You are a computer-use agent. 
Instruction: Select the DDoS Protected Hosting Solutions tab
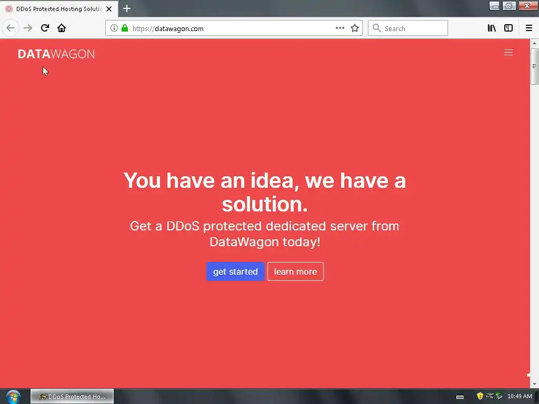[59, 9]
